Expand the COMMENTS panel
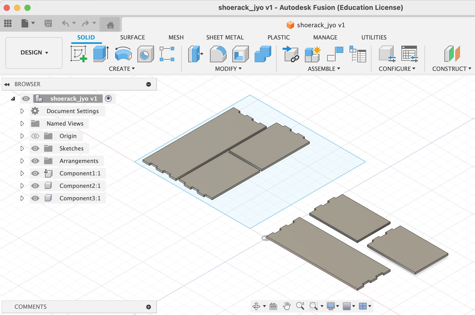475x315 pixels. click(149, 307)
